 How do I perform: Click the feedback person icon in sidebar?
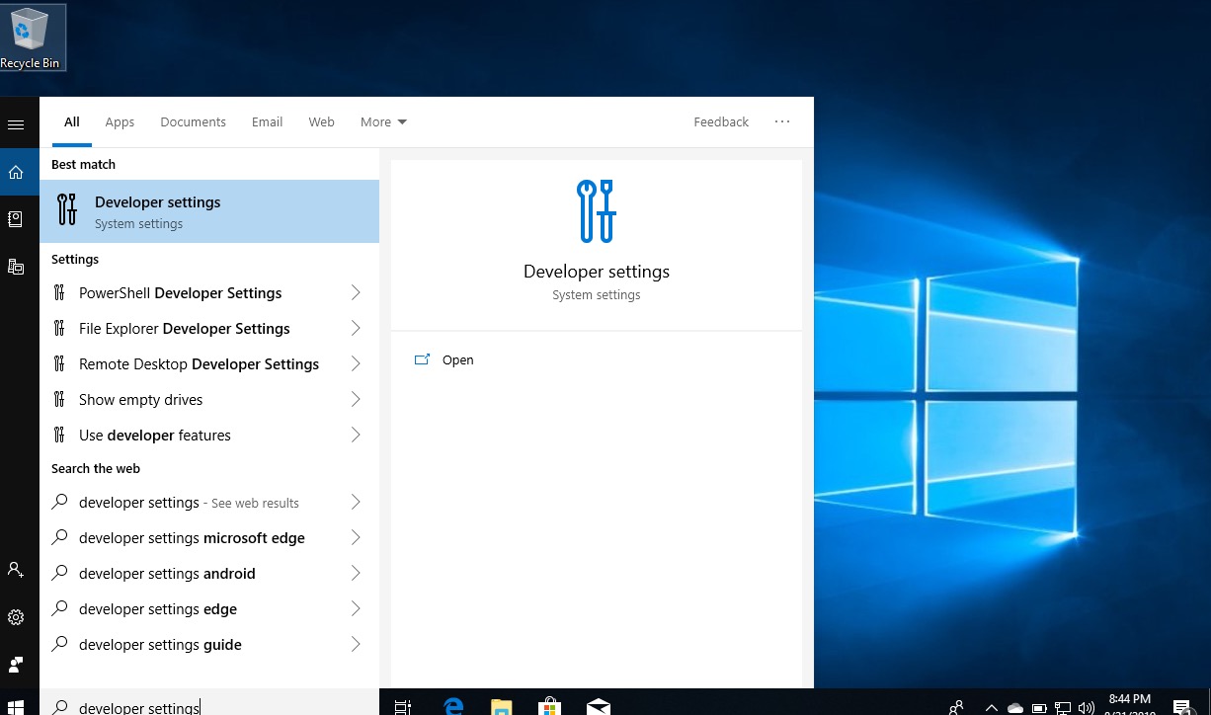pos(16,665)
